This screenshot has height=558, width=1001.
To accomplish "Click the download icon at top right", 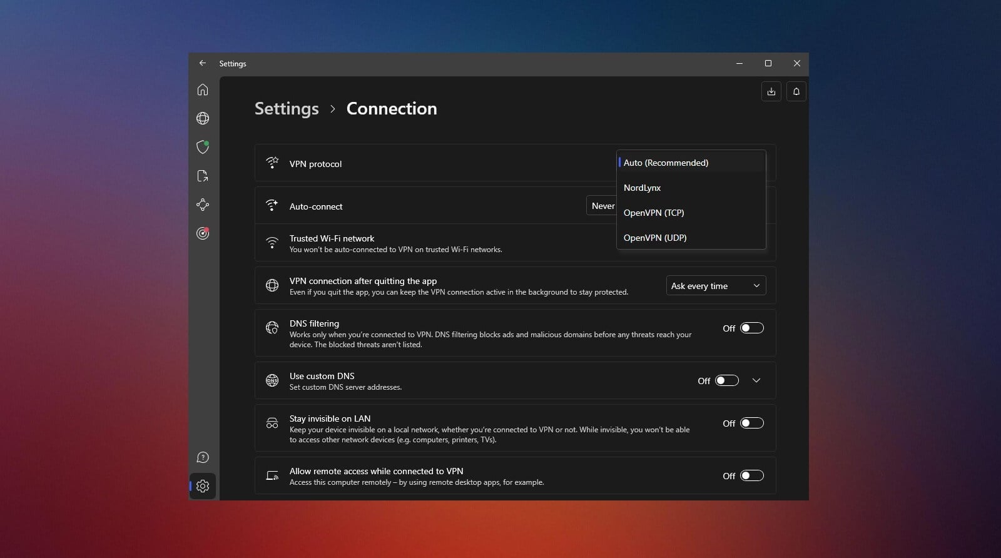I will click(771, 91).
